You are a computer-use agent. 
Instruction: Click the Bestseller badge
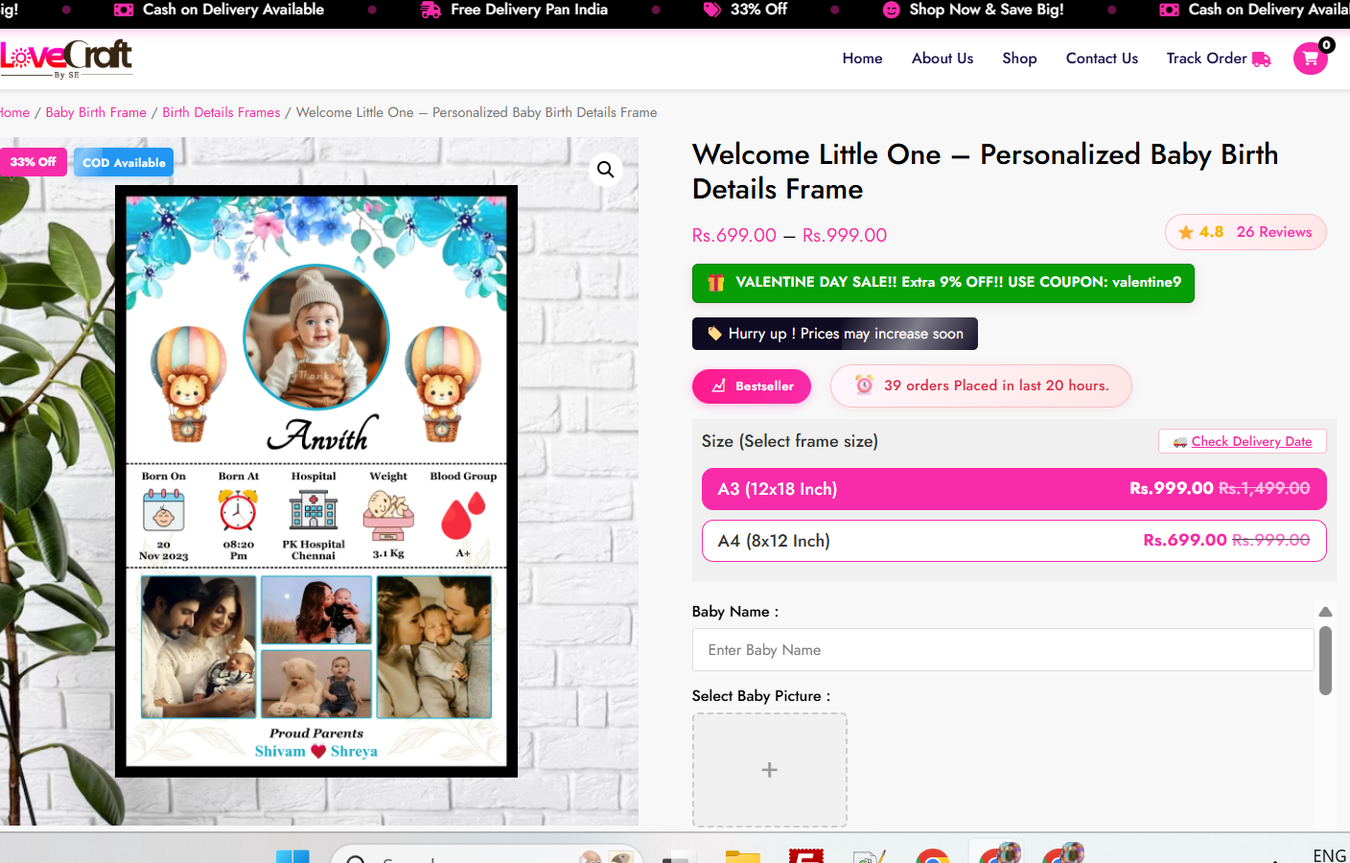[x=752, y=386]
